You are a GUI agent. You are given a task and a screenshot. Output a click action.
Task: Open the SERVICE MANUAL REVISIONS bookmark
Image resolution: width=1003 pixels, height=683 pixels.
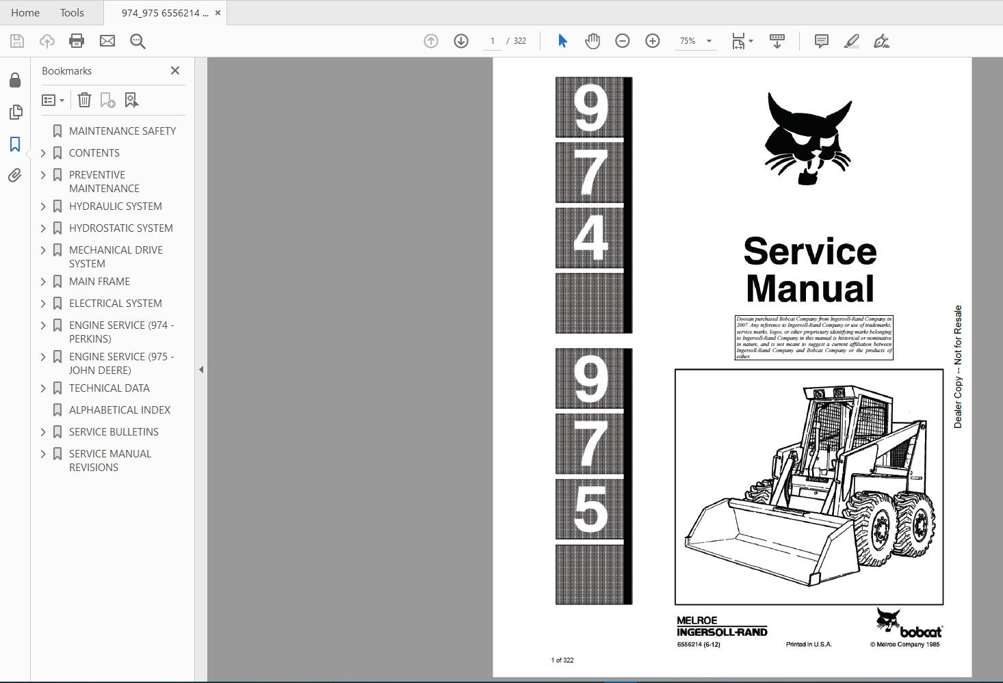click(110, 461)
